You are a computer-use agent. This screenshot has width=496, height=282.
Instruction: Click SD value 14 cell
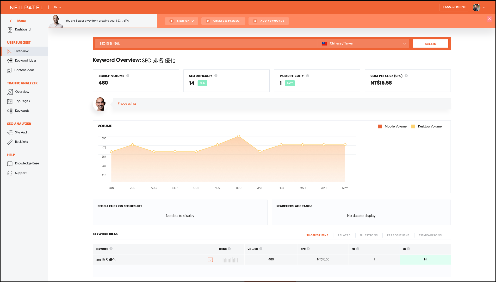(x=425, y=259)
